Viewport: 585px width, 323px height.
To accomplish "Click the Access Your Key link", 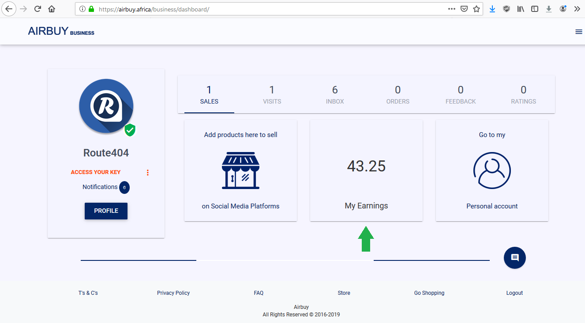I will 96,172.
